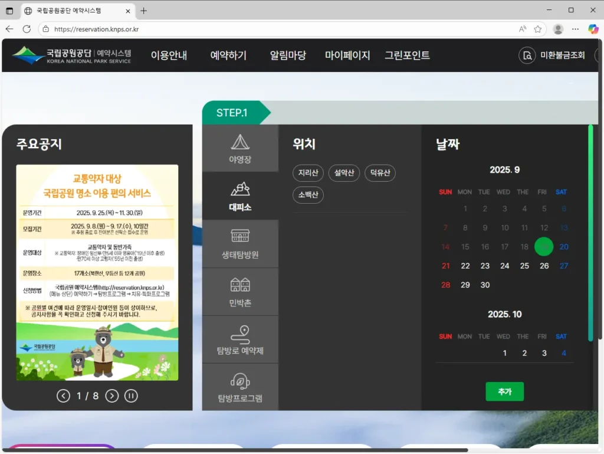Image resolution: width=604 pixels, height=454 pixels.
Task: Expand next notice with right arrow
Action: pyautogui.click(x=112, y=396)
